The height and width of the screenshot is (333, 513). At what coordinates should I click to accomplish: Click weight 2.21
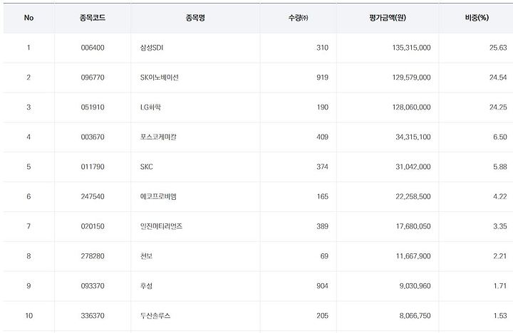(500, 256)
